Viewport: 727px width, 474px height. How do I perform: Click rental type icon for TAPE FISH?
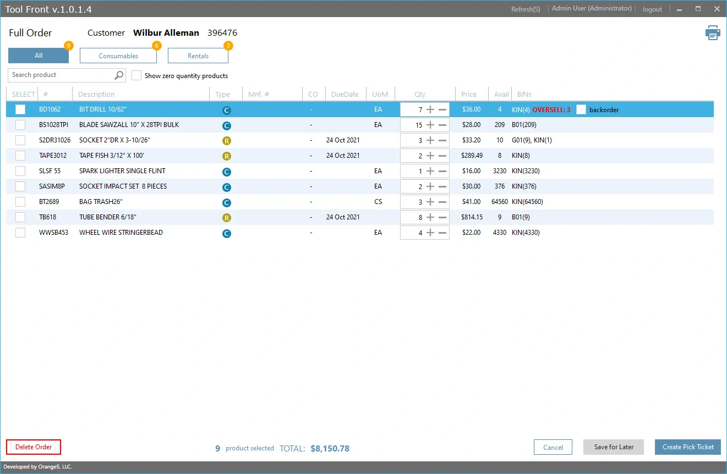click(x=226, y=156)
